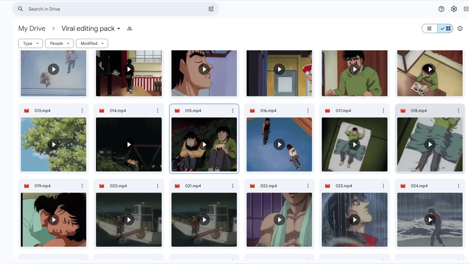Expand the People filter dropdown
Viewport: 469px width, 264px height.
(x=59, y=44)
